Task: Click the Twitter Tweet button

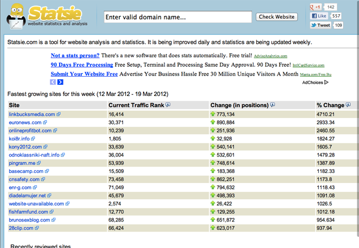Action: (x=320, y=25)
